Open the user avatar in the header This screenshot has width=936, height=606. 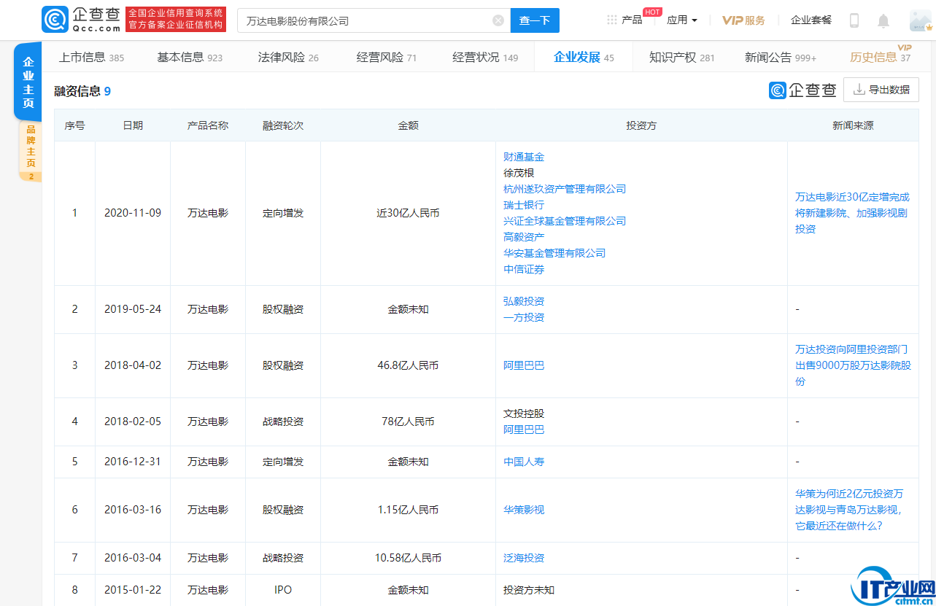(x=921, y=20)
